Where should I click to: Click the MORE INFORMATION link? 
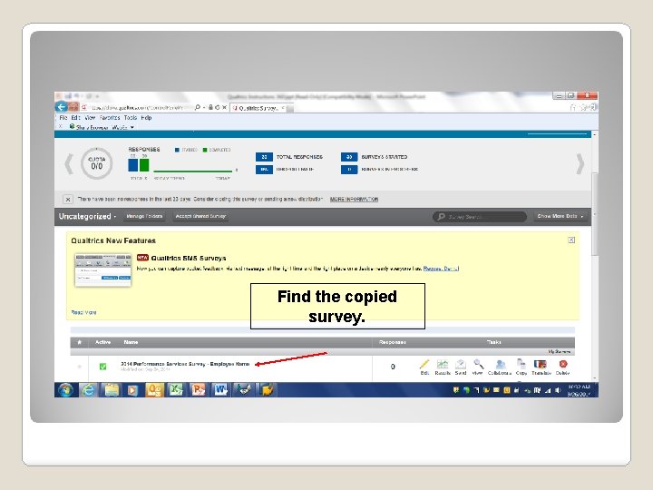pyautogui.click(x=354, y=199)
